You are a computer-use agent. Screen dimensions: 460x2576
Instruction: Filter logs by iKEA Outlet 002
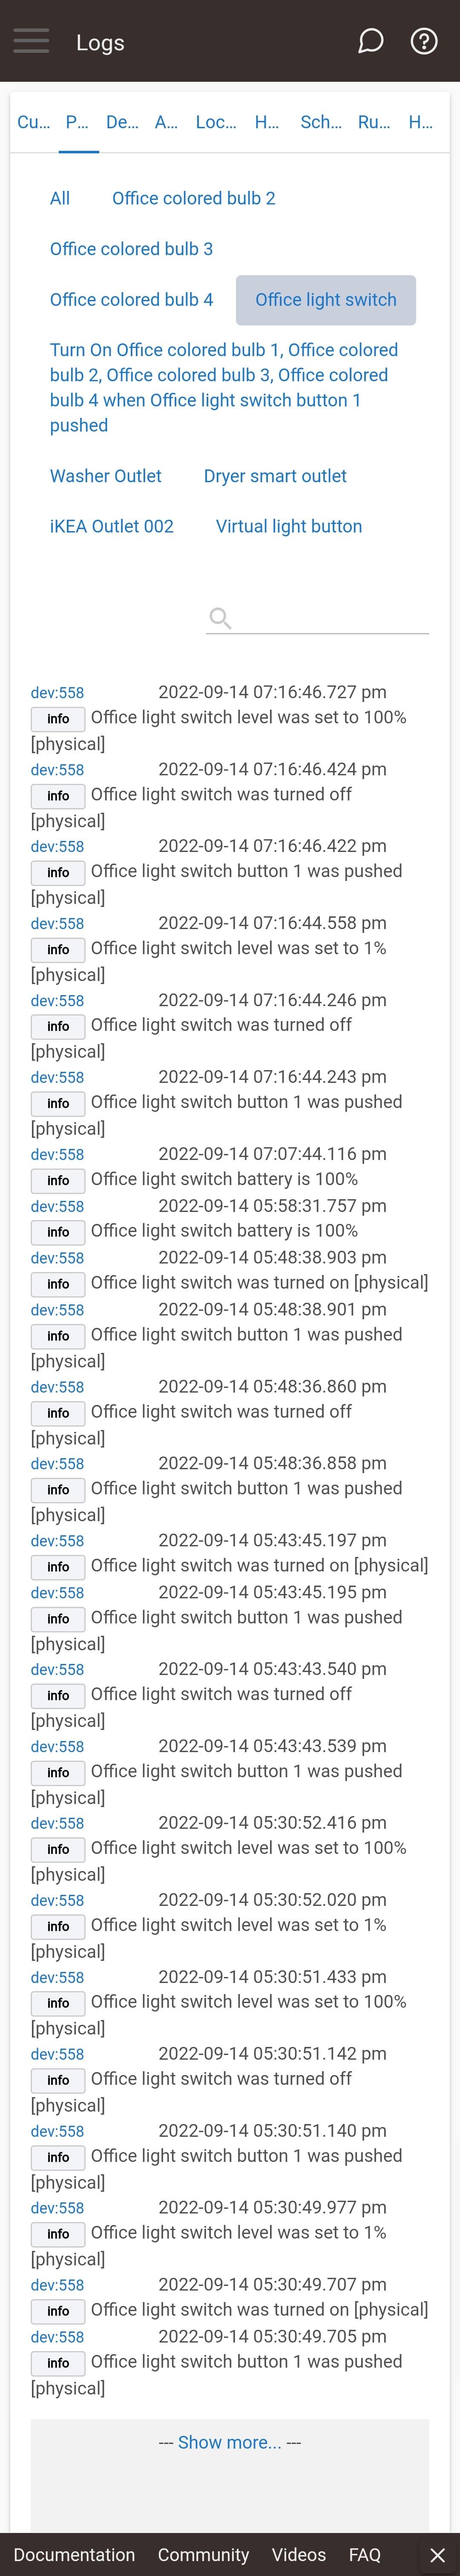pyautogui.click(x=112, y=526)
